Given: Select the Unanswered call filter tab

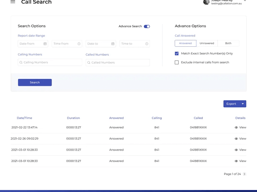Looking at the screenshot, I should (207, 43).
